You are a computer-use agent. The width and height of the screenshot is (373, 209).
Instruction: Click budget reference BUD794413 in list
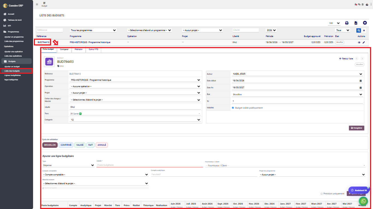[x=43, y=42]
